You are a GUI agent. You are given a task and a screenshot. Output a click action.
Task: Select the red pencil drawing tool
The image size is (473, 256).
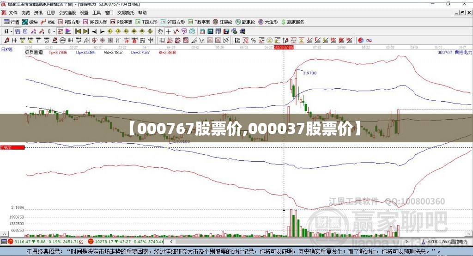6,41
